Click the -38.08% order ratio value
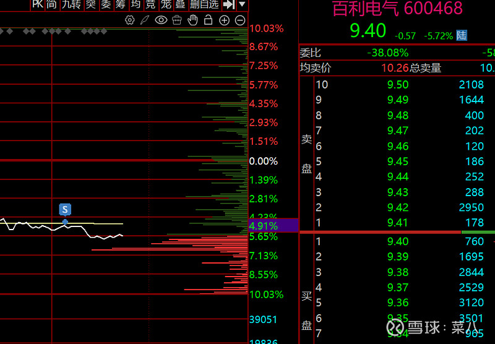Image resolution: width=495 pixels, height=344 pixels. pos(388,53)
